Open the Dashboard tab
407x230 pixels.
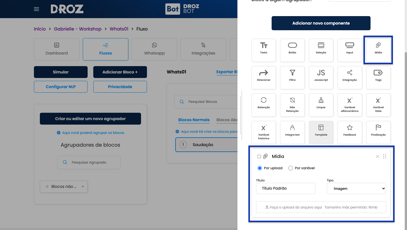[x=57, y=49]
